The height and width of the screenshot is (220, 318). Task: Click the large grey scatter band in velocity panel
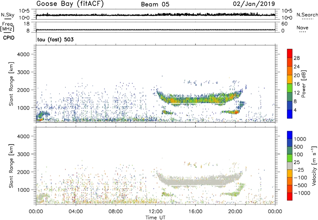coord(199,180)
